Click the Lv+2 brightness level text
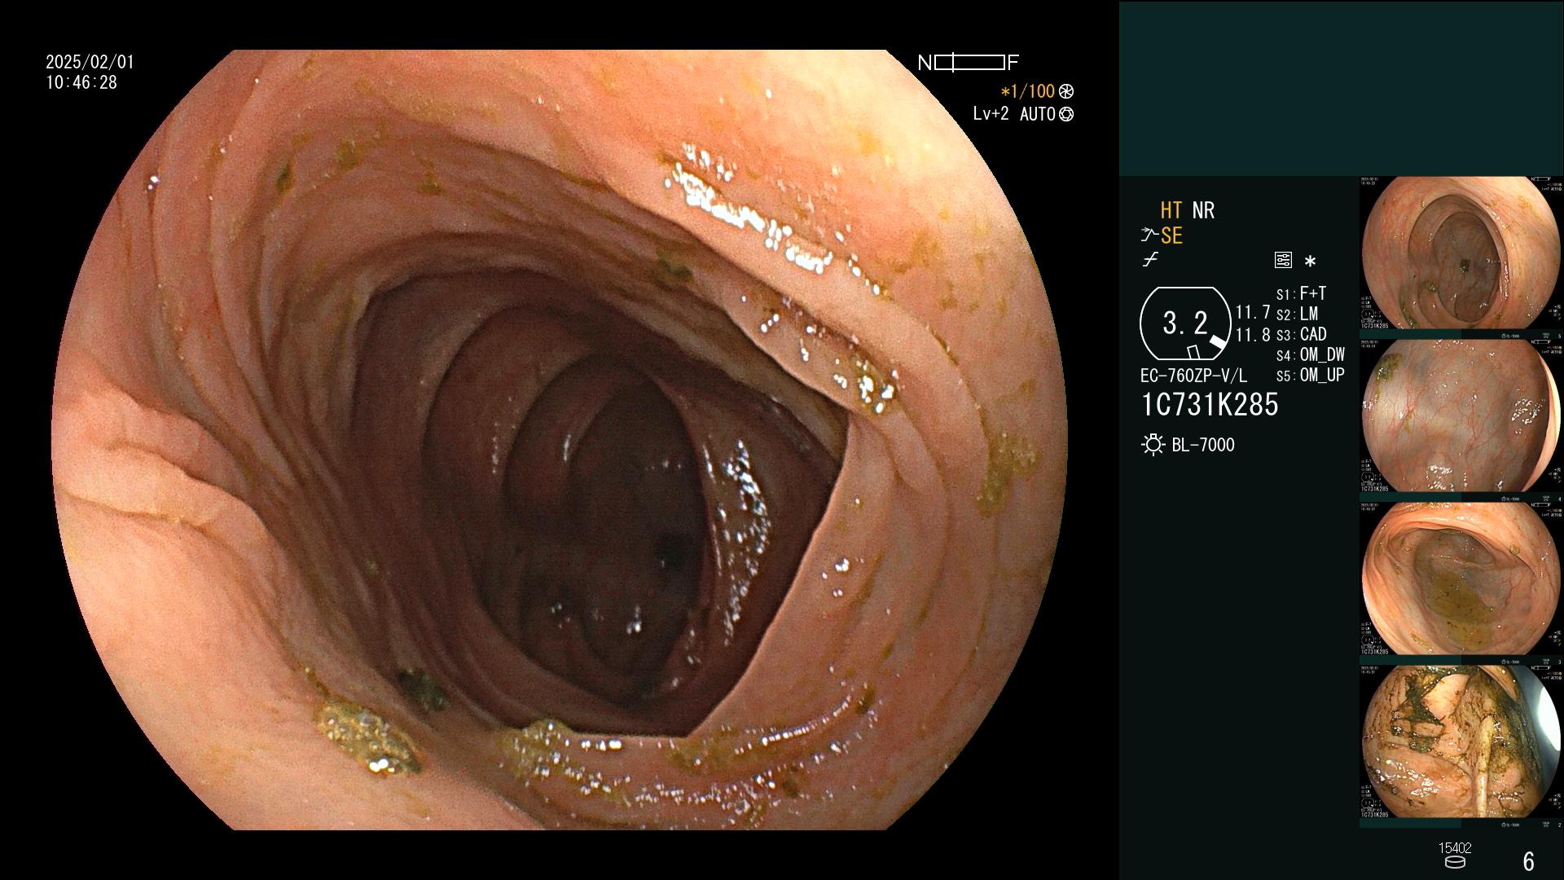The image size is (1564, 880). coord(991,114)
